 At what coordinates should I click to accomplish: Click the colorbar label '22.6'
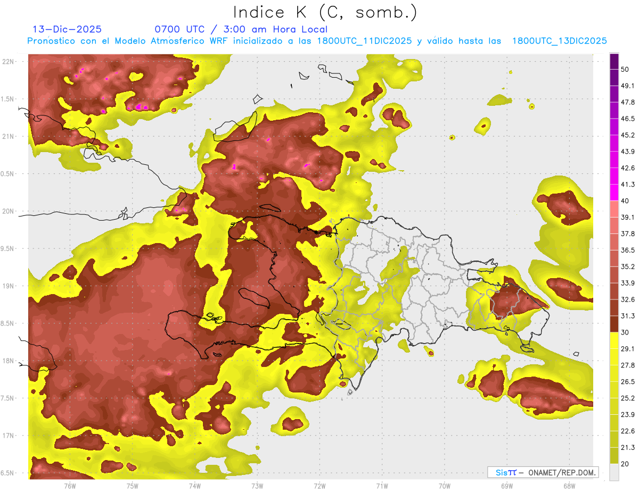(628, 431)
